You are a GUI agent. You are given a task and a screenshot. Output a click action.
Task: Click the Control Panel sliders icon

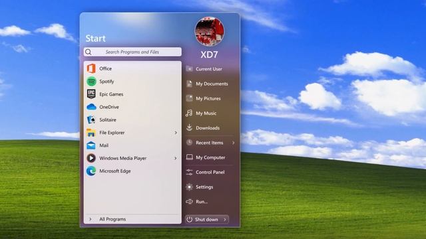coord(189,172)
